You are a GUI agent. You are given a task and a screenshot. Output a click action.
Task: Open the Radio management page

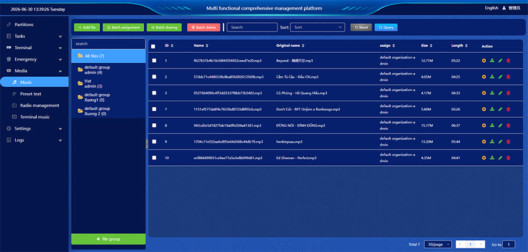coord(35,105)
